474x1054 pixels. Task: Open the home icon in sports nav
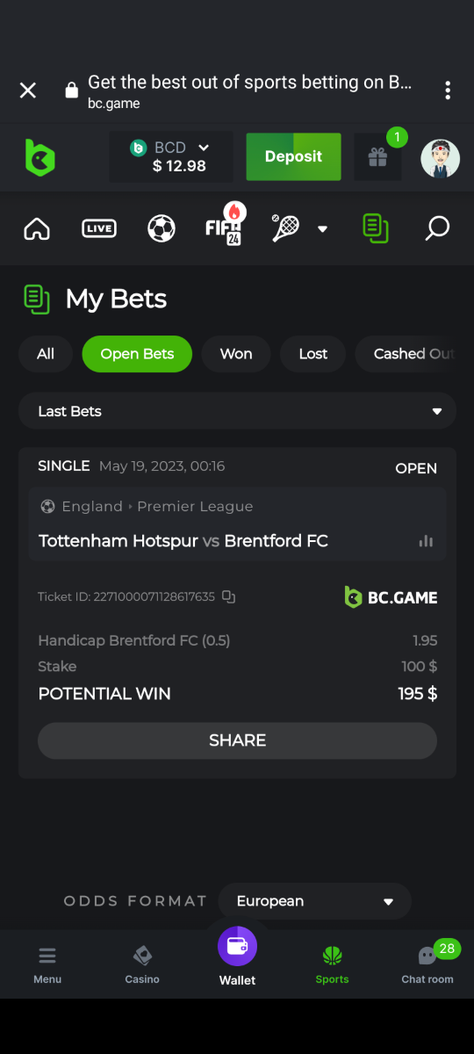pyautogui.click(x=37, y=229)
